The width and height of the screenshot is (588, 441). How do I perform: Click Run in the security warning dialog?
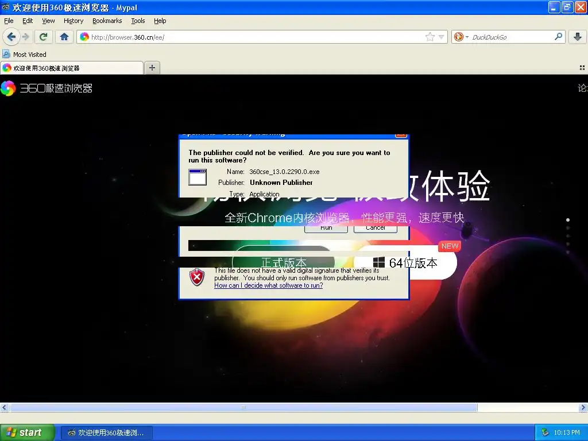click(x=326, y=229)
